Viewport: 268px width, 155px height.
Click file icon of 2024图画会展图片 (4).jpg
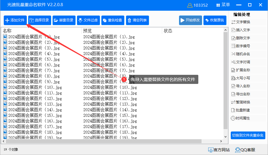pos(5,53)
